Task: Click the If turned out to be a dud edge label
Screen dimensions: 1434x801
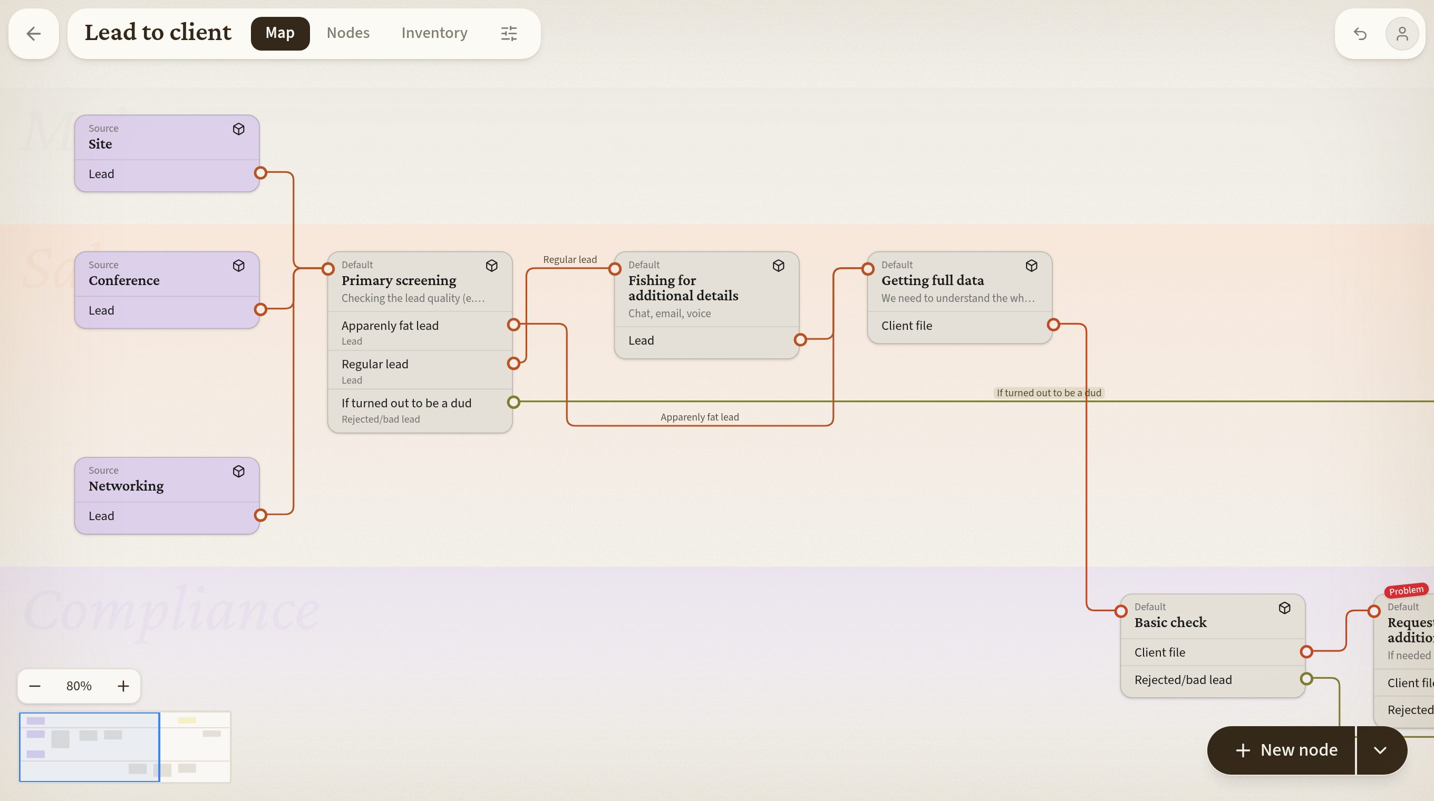Action: tap(1049, 393)
